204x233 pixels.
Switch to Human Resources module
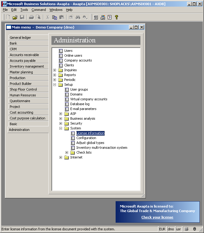pos(28,95)
